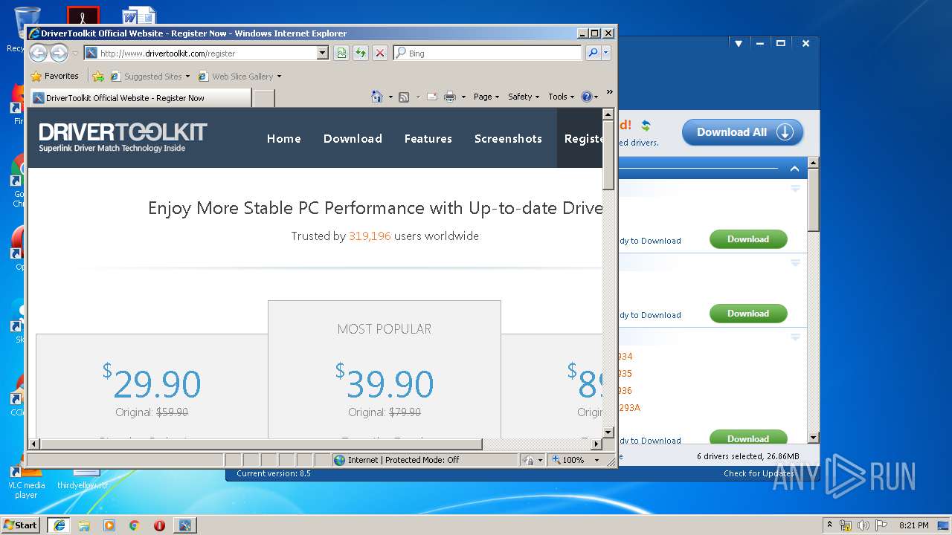Launch Chrome from the taskbar

pos(134,525)
